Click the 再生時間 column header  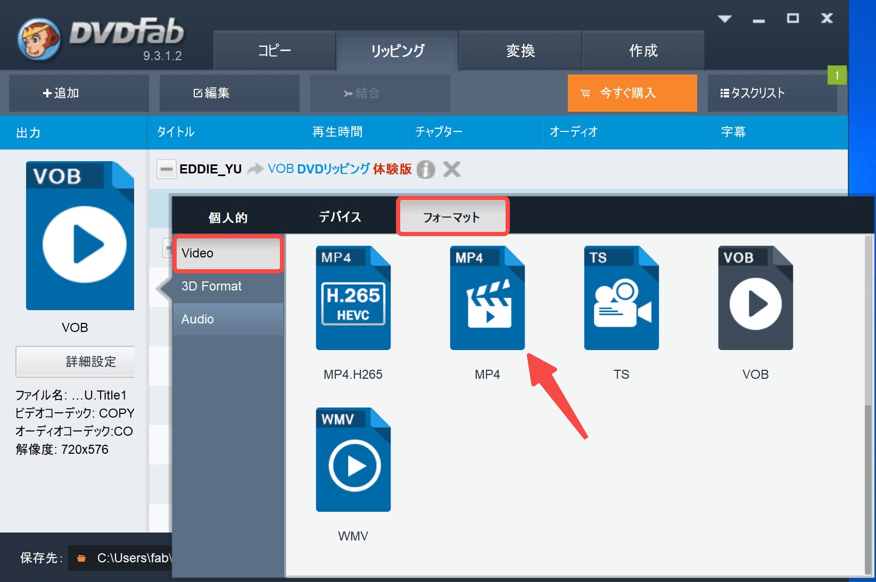[357, 132]
